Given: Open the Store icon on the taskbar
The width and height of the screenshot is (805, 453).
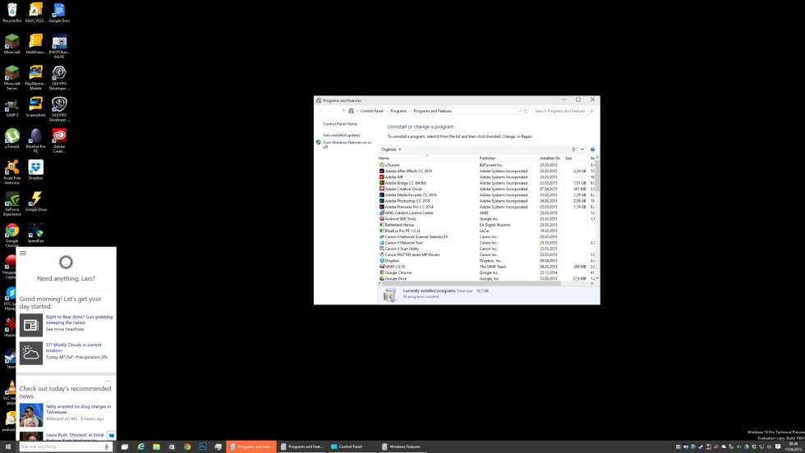Looking at the screenshot, I should pyautogui.click(x=172, y=446).
